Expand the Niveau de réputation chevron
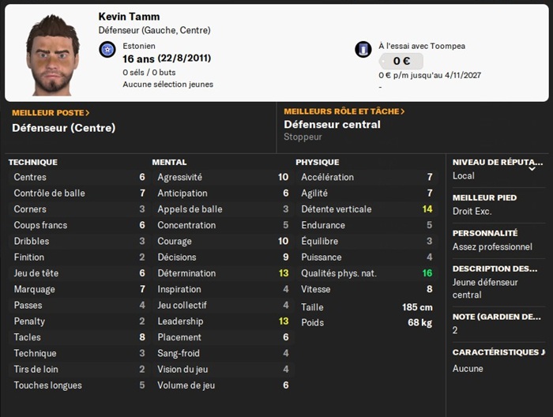Image resolution: width=553 pixels, height=417 pixels. (x=532, y=168)
